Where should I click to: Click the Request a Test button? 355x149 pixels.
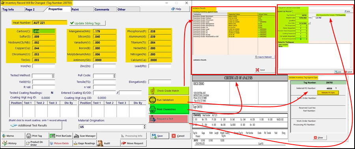168,119
